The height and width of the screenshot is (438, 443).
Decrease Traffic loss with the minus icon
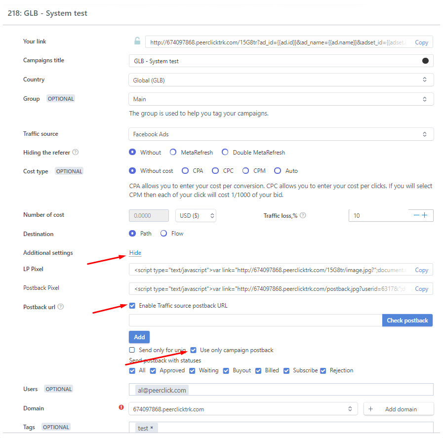416,215
